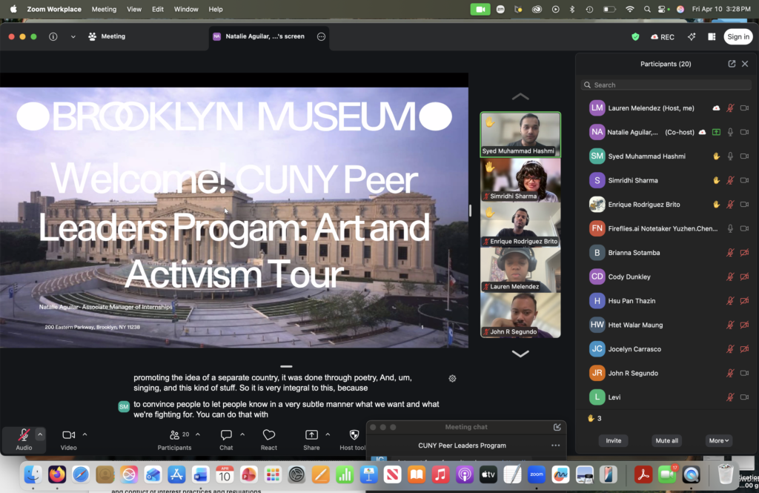The image size is (759, 493).
Task: Select Hsu Pan Thazin participant row
Action: pos(666,301)
